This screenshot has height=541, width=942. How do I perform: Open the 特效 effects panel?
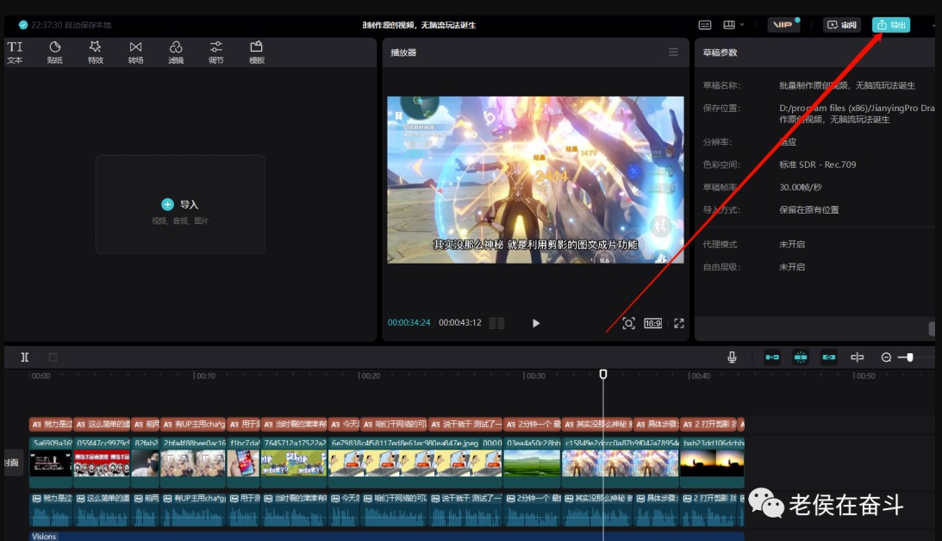click(95, 52)
